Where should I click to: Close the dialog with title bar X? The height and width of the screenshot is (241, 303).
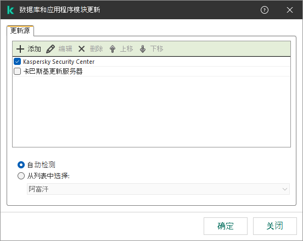pyautogui.click(x=290, y=10)
